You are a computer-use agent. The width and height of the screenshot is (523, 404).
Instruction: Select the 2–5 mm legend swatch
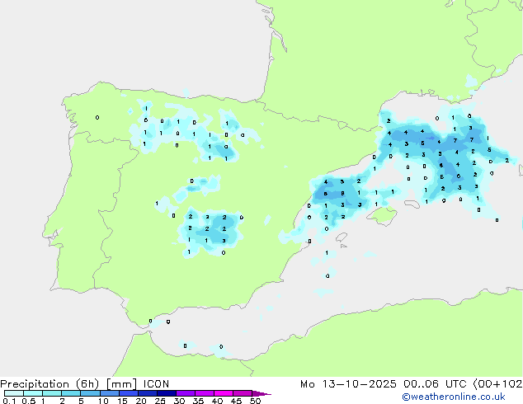[x=71, y=393]
